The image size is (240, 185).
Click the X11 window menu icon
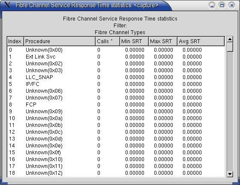click(x=7, y=5)
